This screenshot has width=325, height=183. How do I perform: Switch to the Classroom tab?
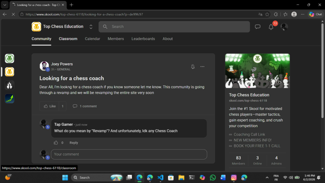click(68, 39)
